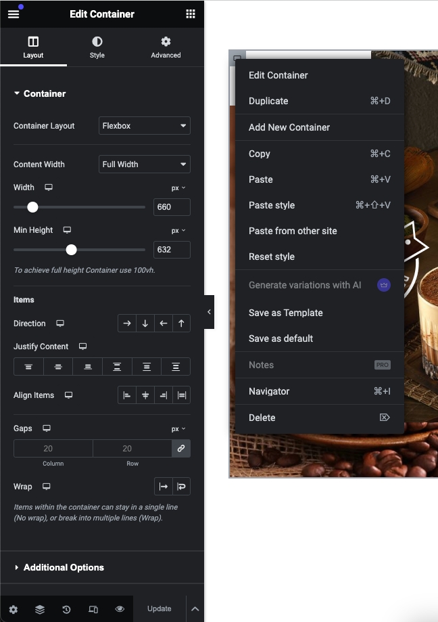This screenshot has height=622, width=438.
Task: Open the widgets grid icon
Action: [191, 14]
